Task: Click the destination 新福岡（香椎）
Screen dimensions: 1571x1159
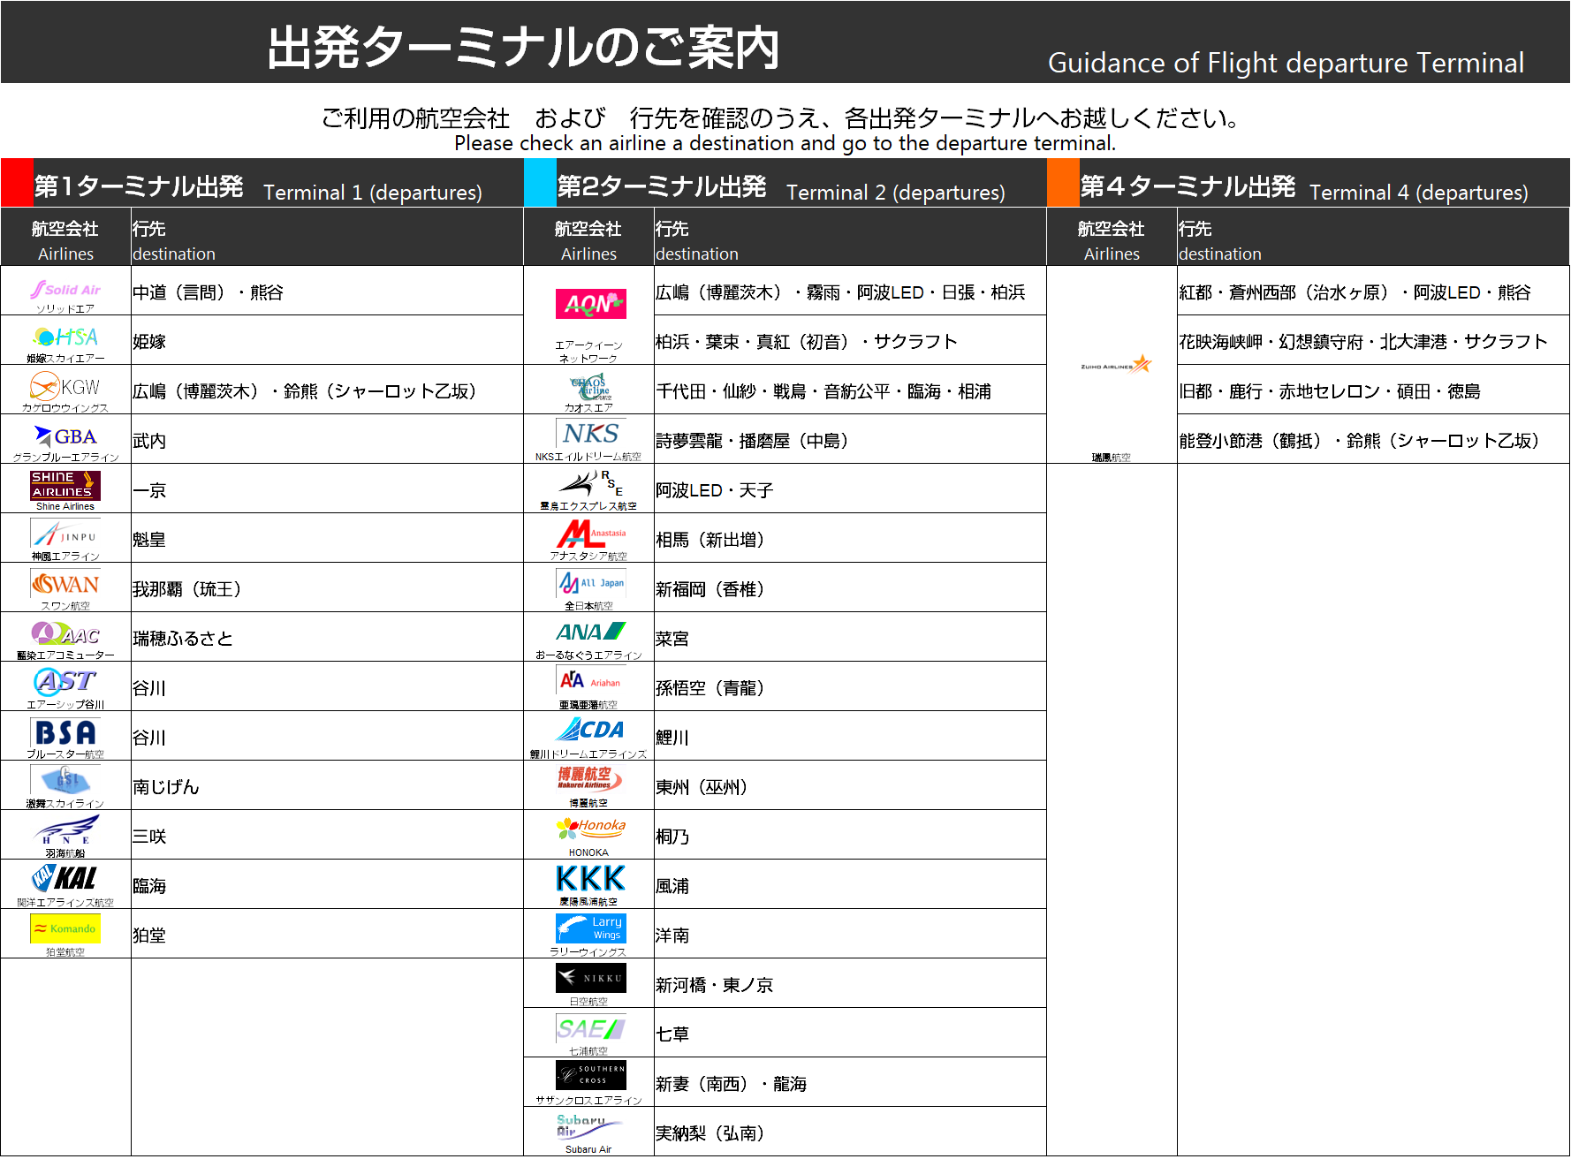Action: (x=710, y=589)
